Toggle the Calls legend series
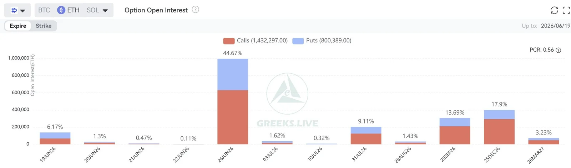Image resolution: width=571 pixels, height=168 pixels. (256, 41)
